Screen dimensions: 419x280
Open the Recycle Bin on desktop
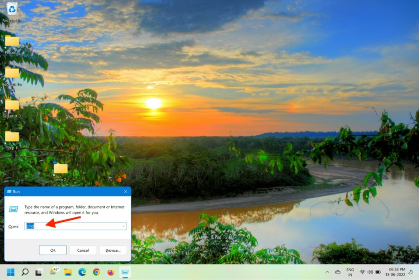(12, 8)
